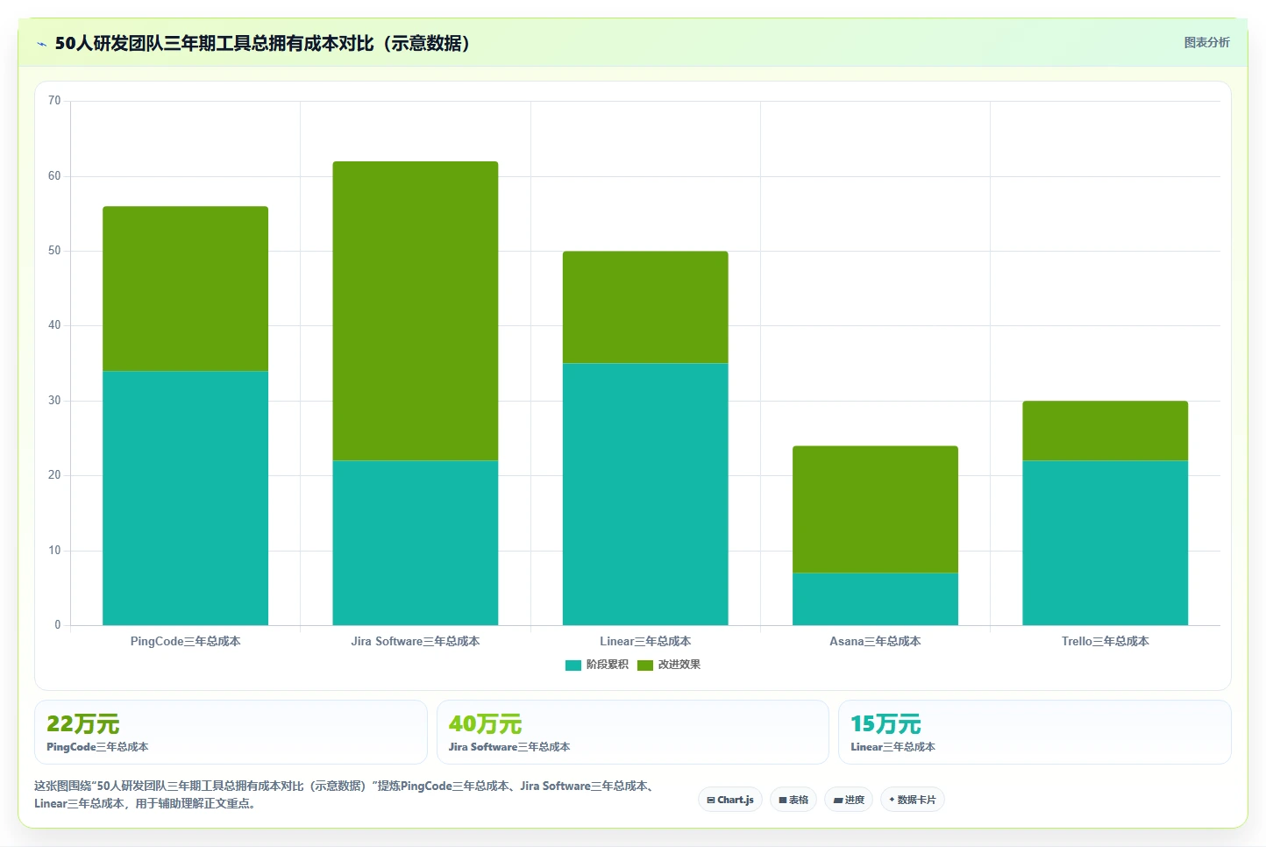
Task: Select the 表格 tag chip
Action: [x=793, y=800]
